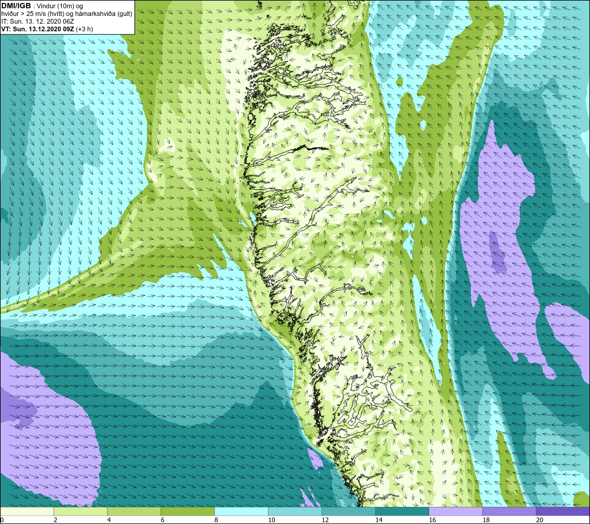The image size is (590, 524).
Task: Click the legend scale label "0"
Action: 2,520
